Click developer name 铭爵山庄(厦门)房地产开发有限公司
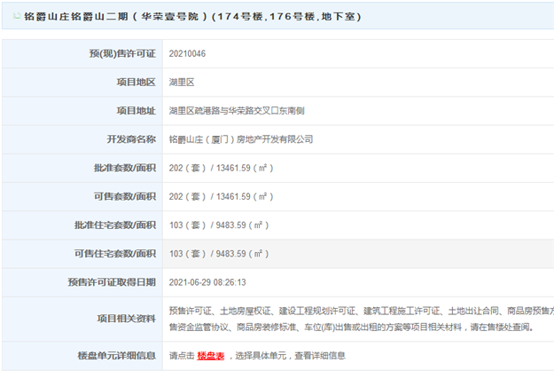 (240, 139)
